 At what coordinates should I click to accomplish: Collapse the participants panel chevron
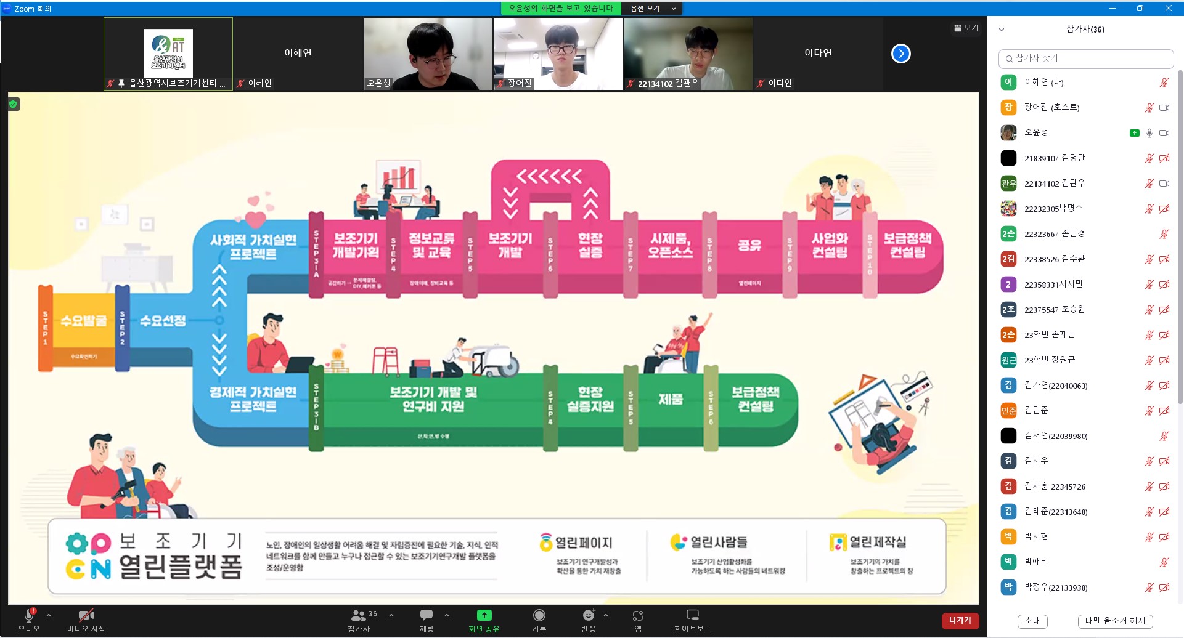[x=1002, y=30]
